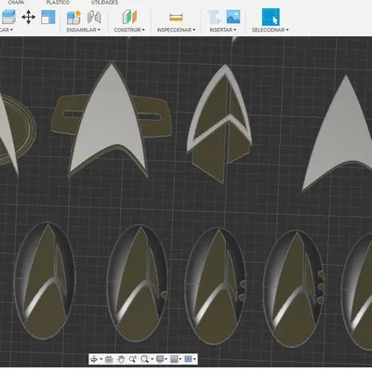372x372 pixels.
Task: Open the INSPECCIONAR dropdown menu
Action: tap(176, 30)
